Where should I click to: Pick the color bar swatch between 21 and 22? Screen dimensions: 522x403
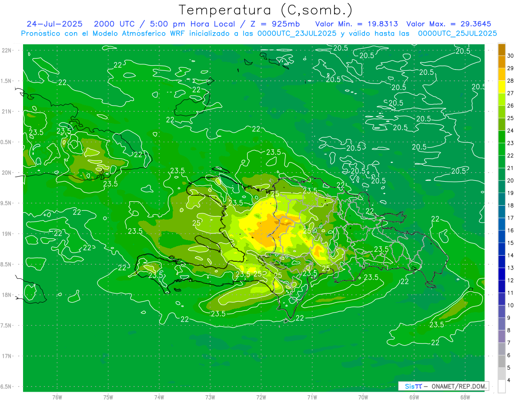coord(502,162)
